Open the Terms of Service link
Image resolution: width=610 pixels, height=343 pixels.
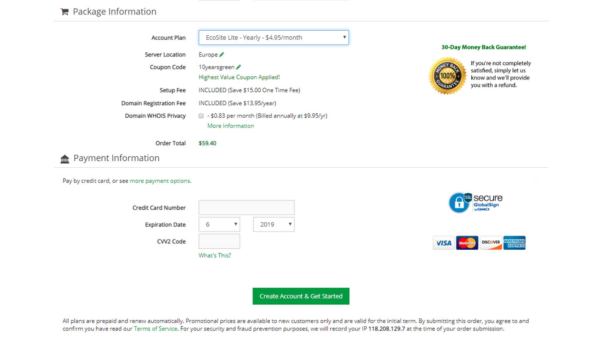(155, 329)
